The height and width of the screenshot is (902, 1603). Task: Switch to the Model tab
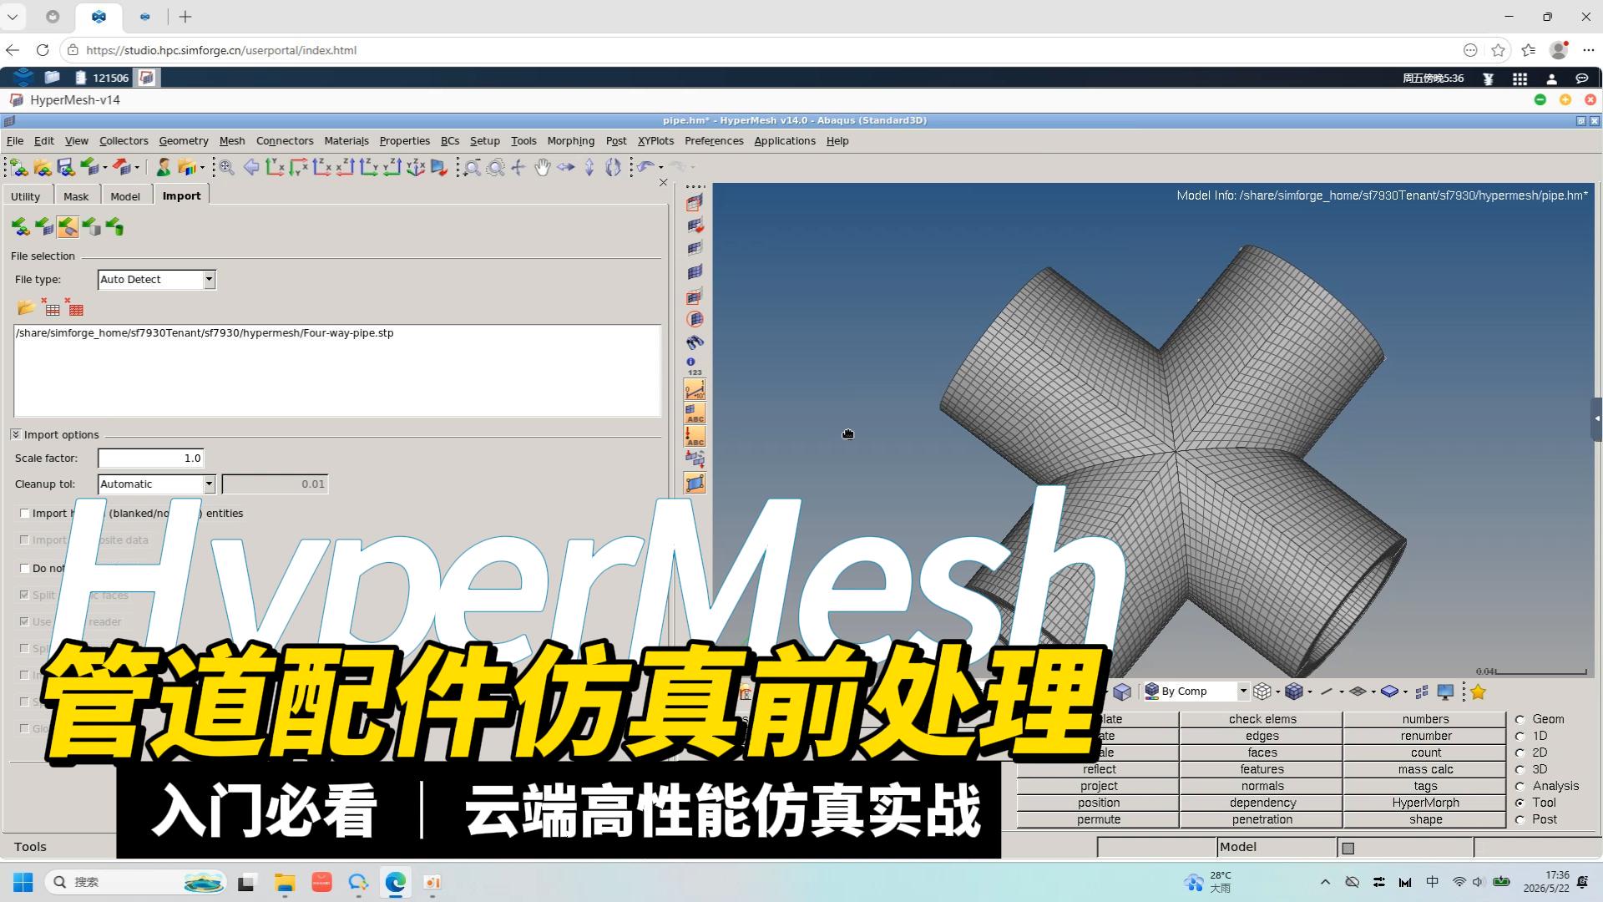(x=125, y=196)
